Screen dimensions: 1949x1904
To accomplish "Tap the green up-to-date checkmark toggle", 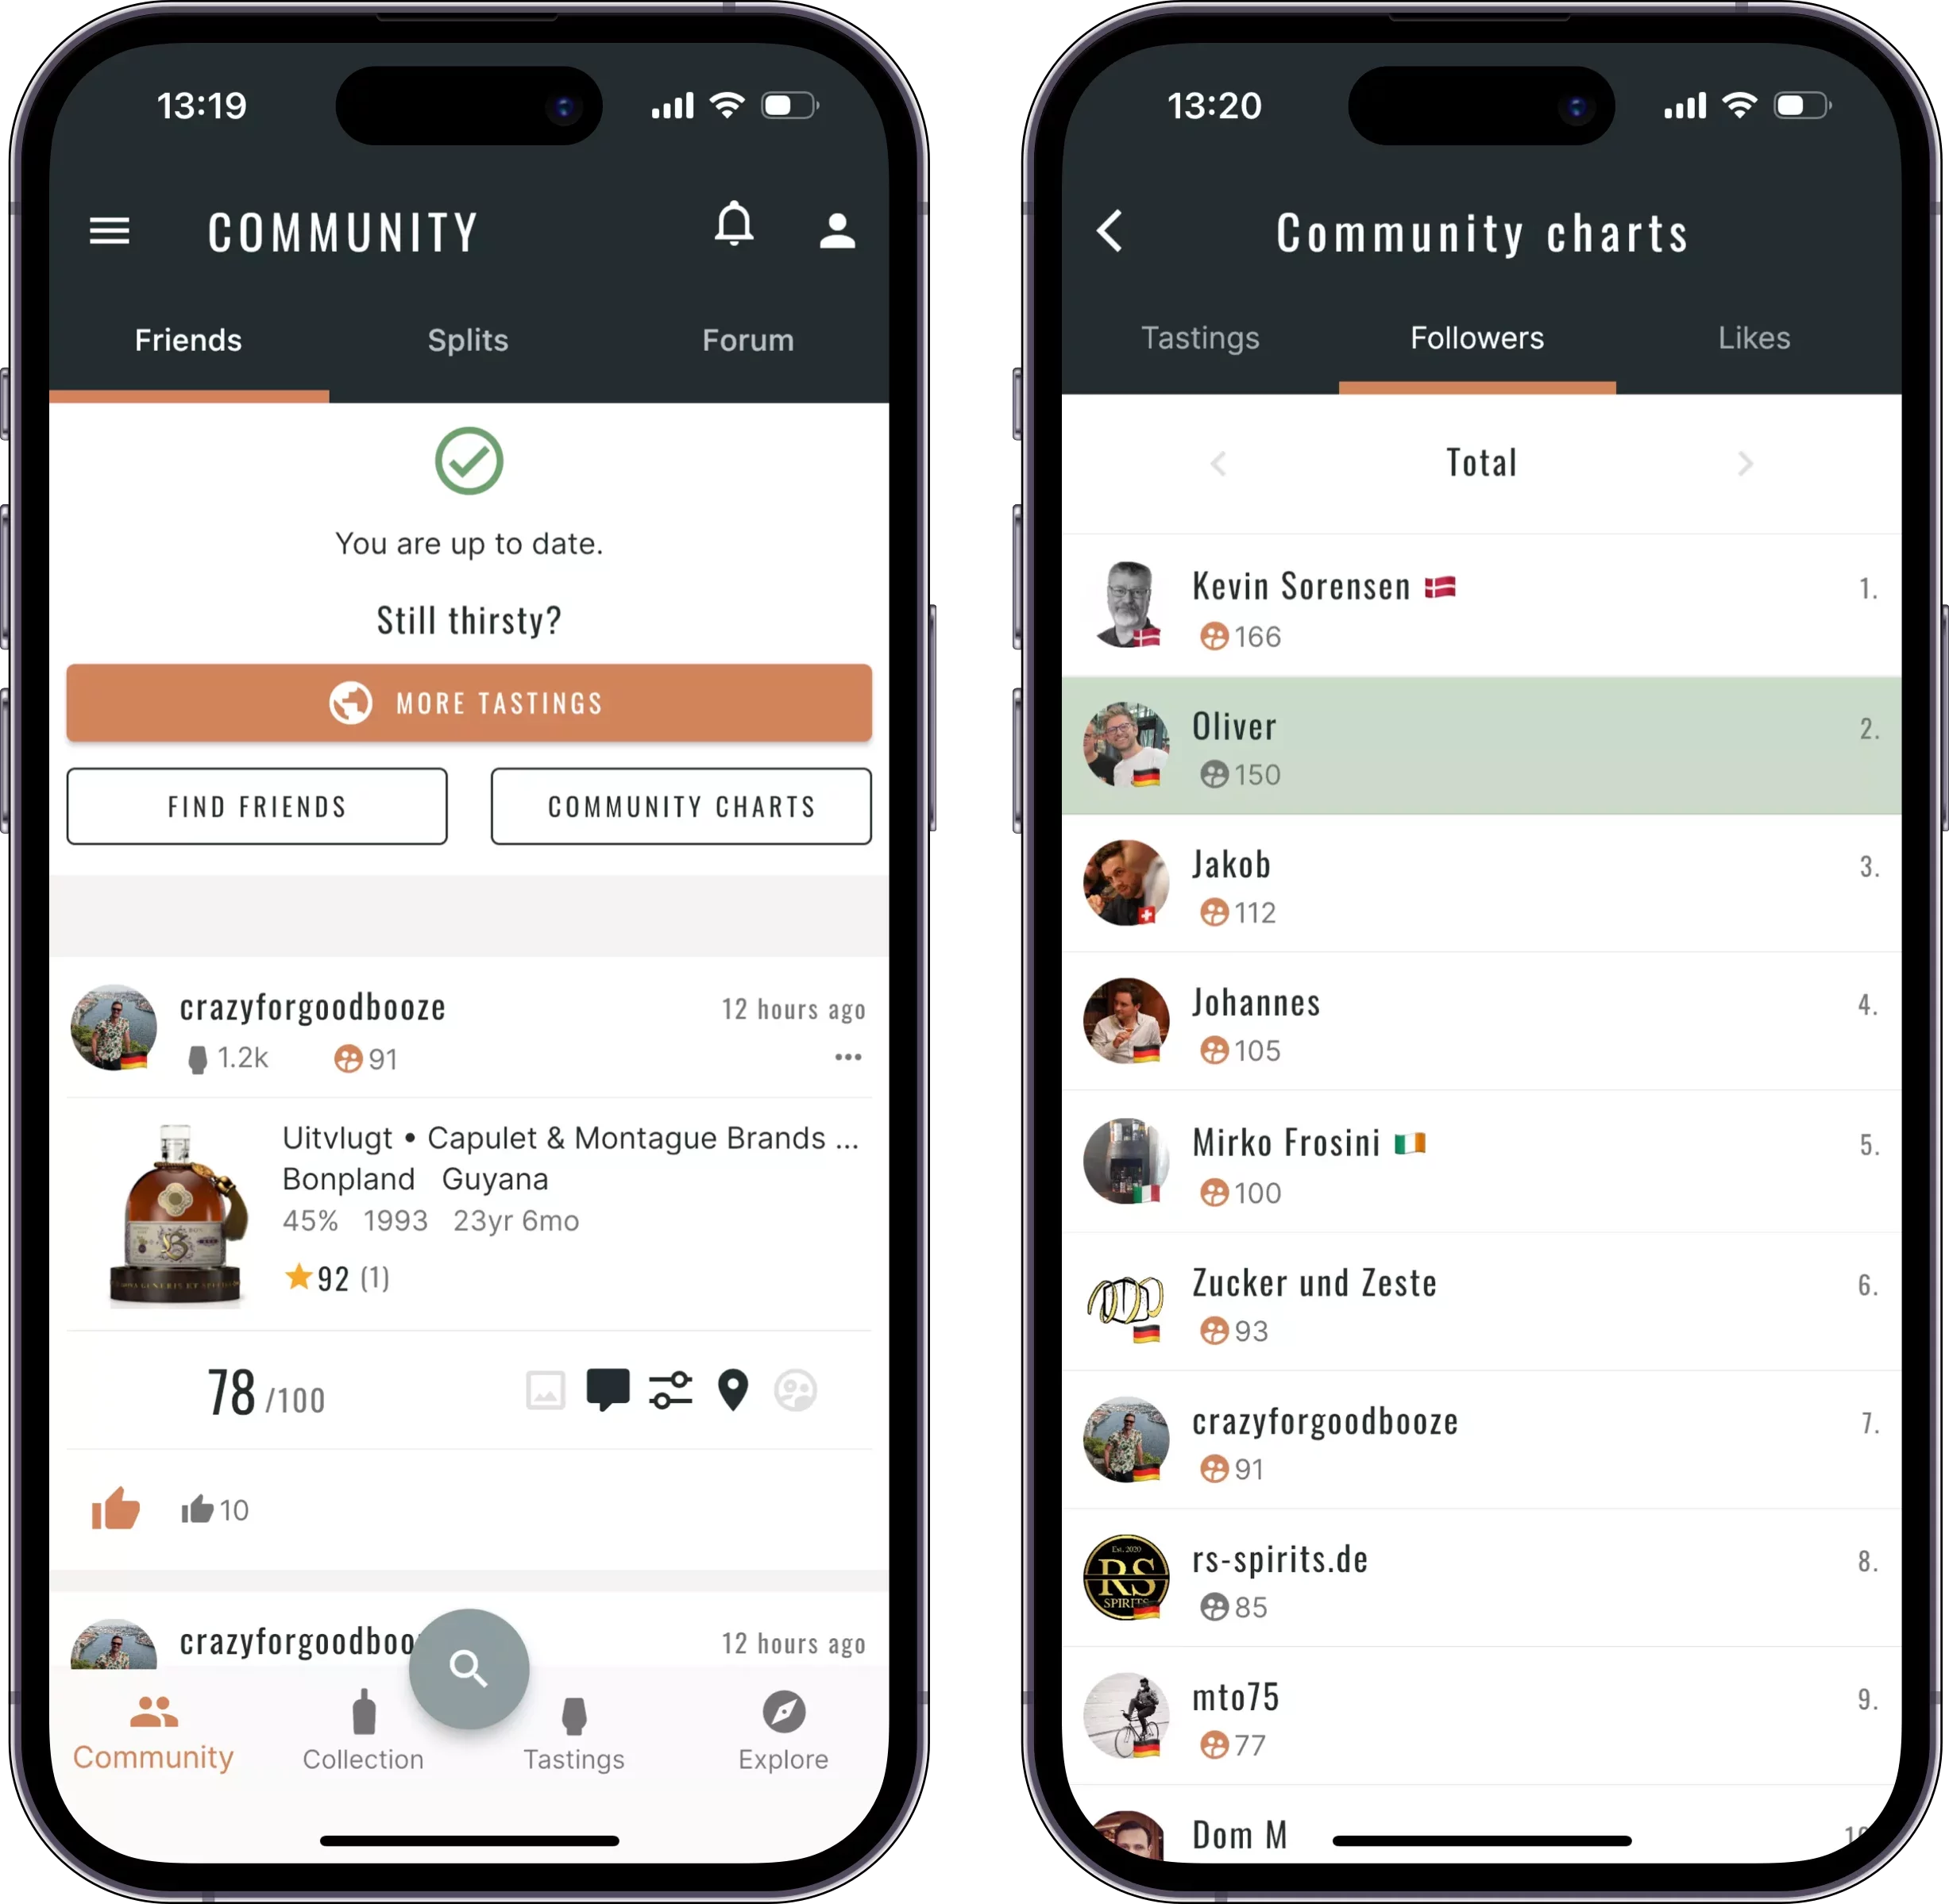I will 469,461.
